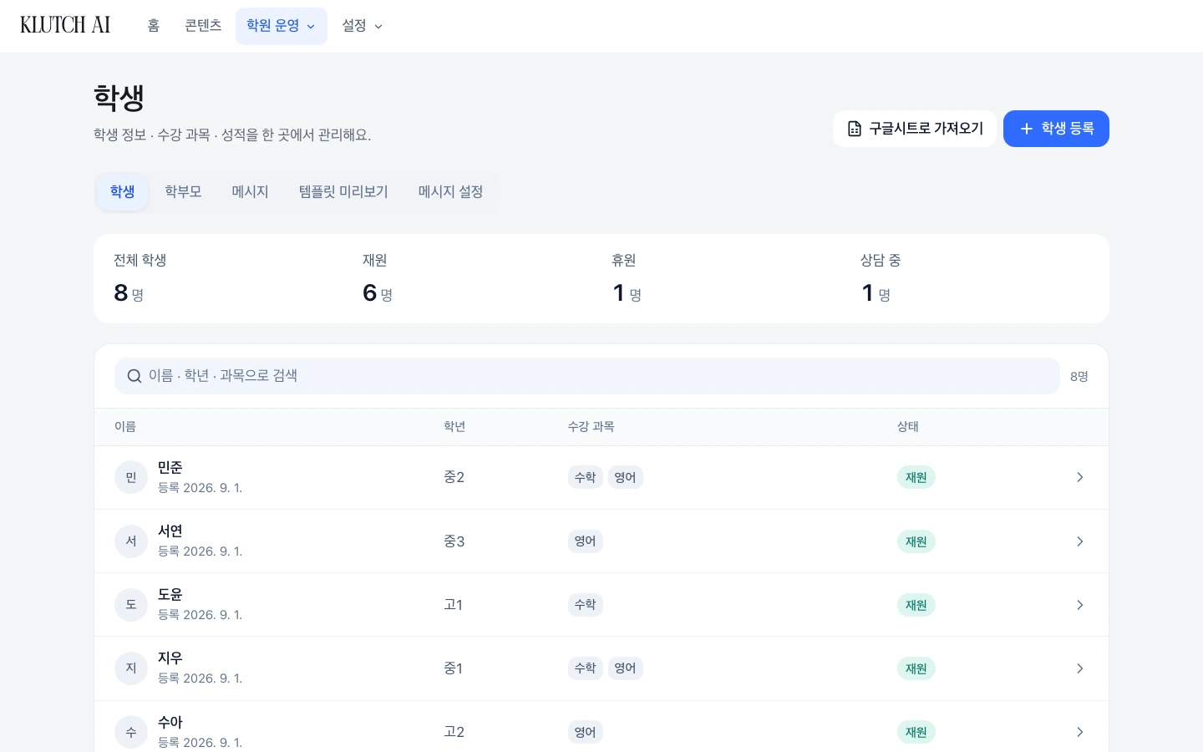Screen dimensions: 1203x752
Task: Open 수아's row chevron arrow
Action: [1080, 732]
